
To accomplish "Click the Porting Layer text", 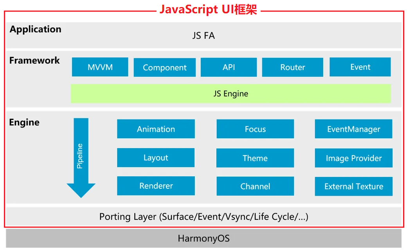I will (204, 217).
